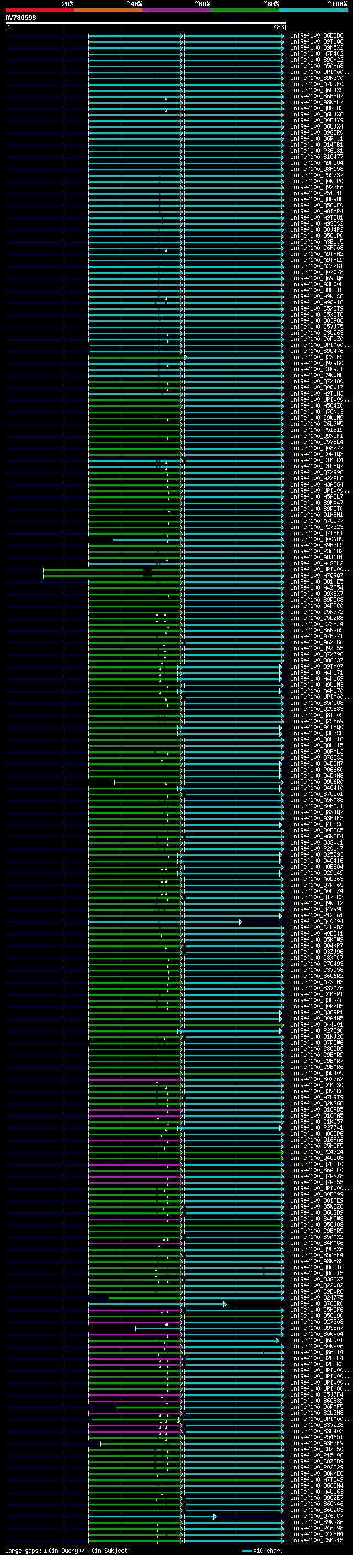This screenshot has height=1555, width=353.
Task: Select the UniRef100_A7TE49 label
Action: 316,1479
